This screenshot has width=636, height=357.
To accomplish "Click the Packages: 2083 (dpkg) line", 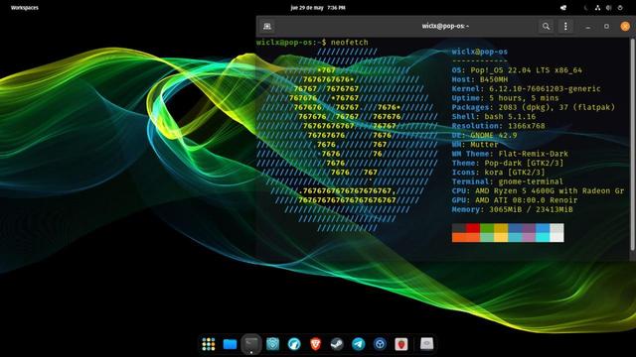I will (x=534, y=107).
